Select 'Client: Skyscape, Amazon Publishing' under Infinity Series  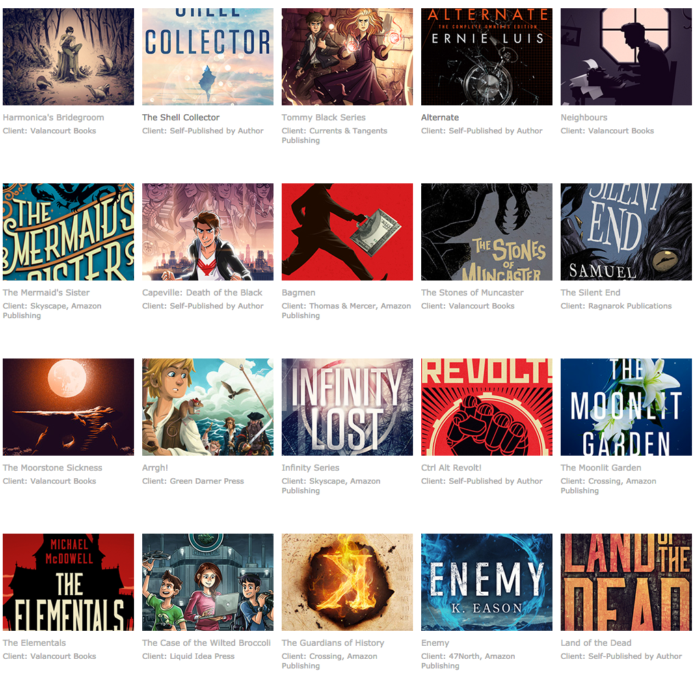331,486
